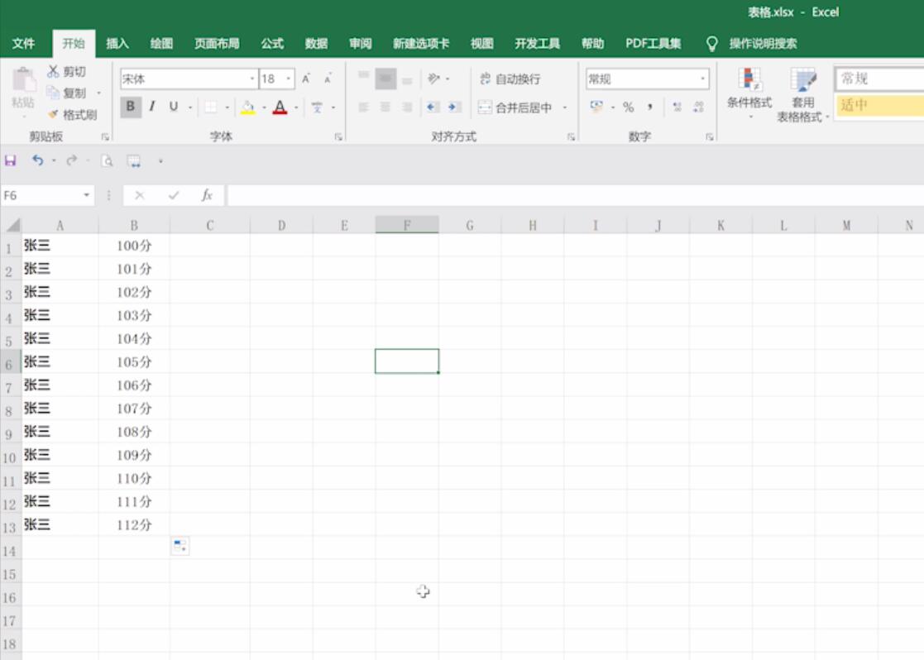The height and width of the screenshot is (660, 924).
Task: Click the Name Box showing F6
Action: coord(46,195)
